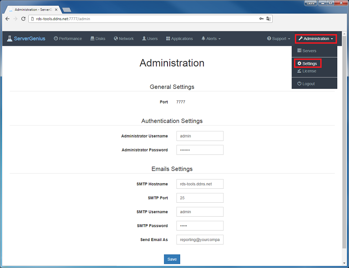Open the Performance page
The width and height of the screenshot is (349, 268).
[x=68, y=39]
